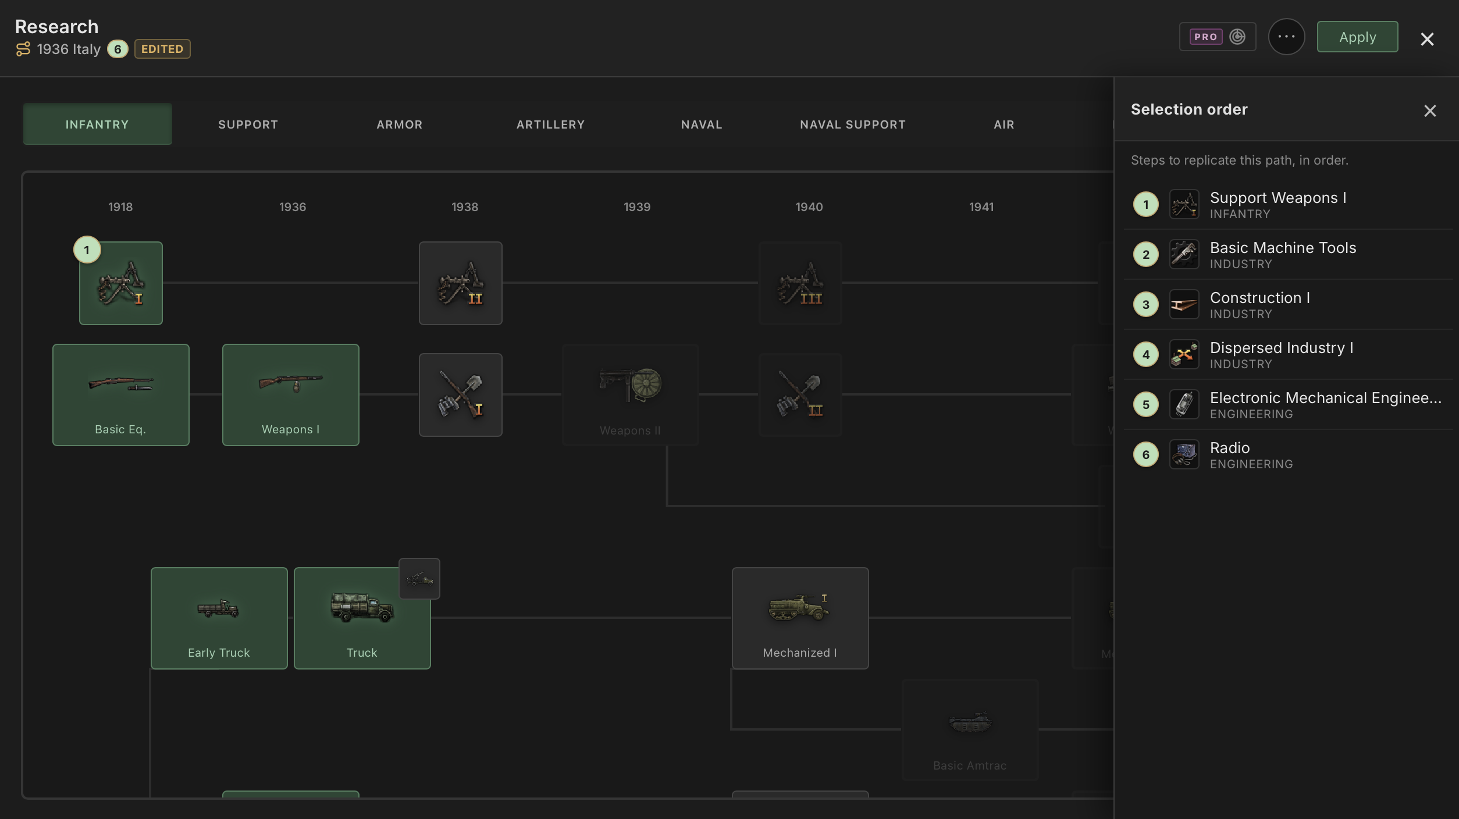The height and width of the screenshot is (819, 1459).
Task: Click the Truck research node
Action: (362, 618)
